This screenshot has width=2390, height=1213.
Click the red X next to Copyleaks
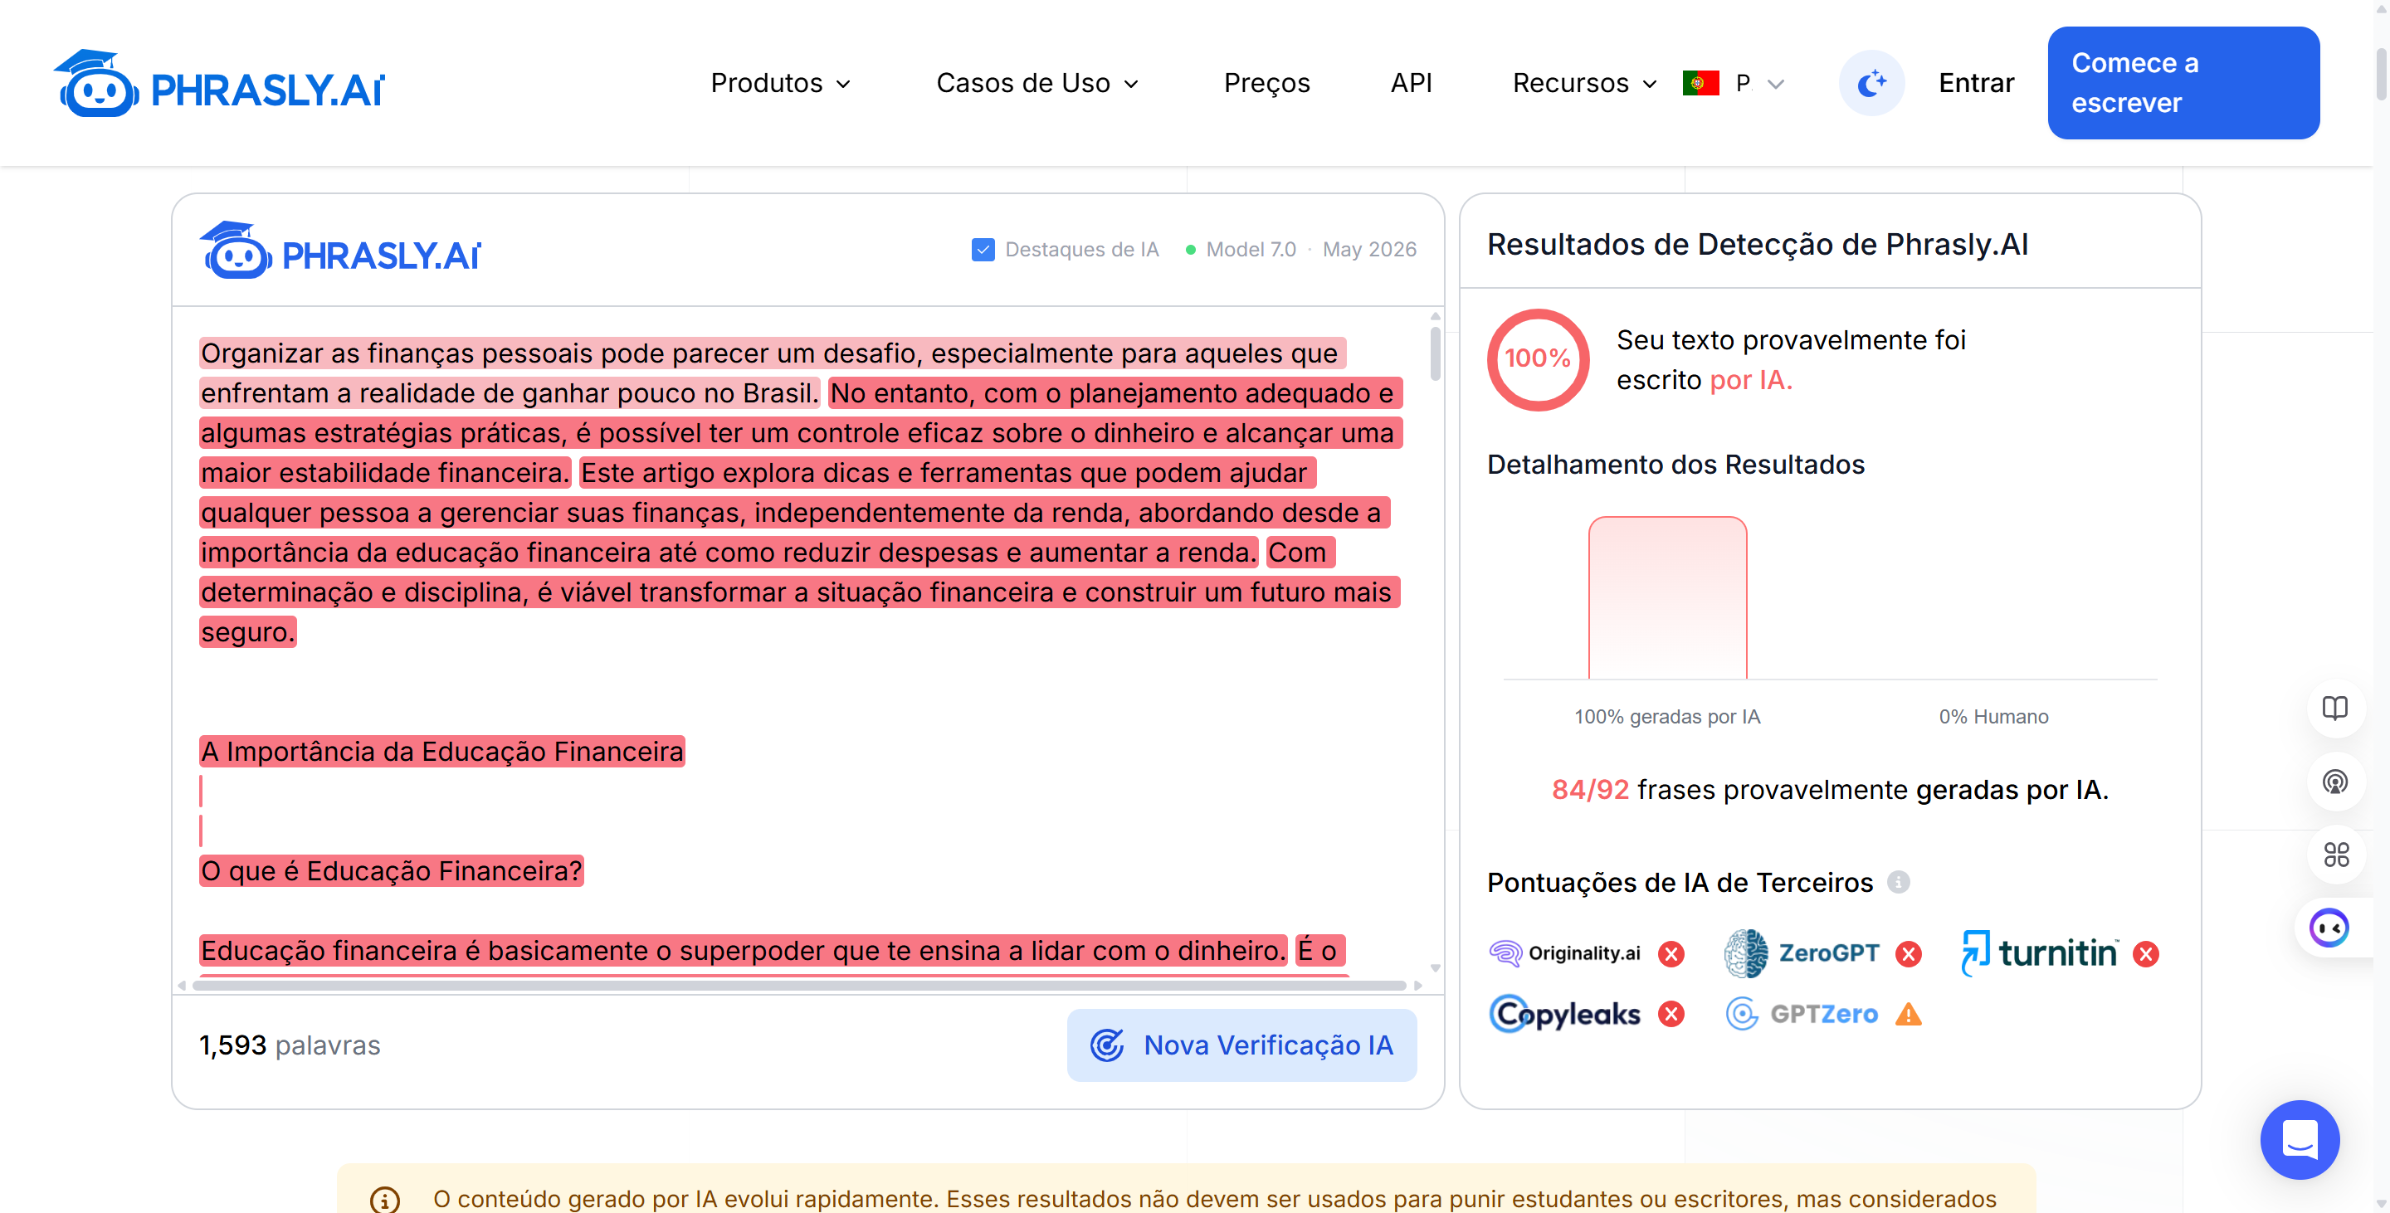1671,1015
